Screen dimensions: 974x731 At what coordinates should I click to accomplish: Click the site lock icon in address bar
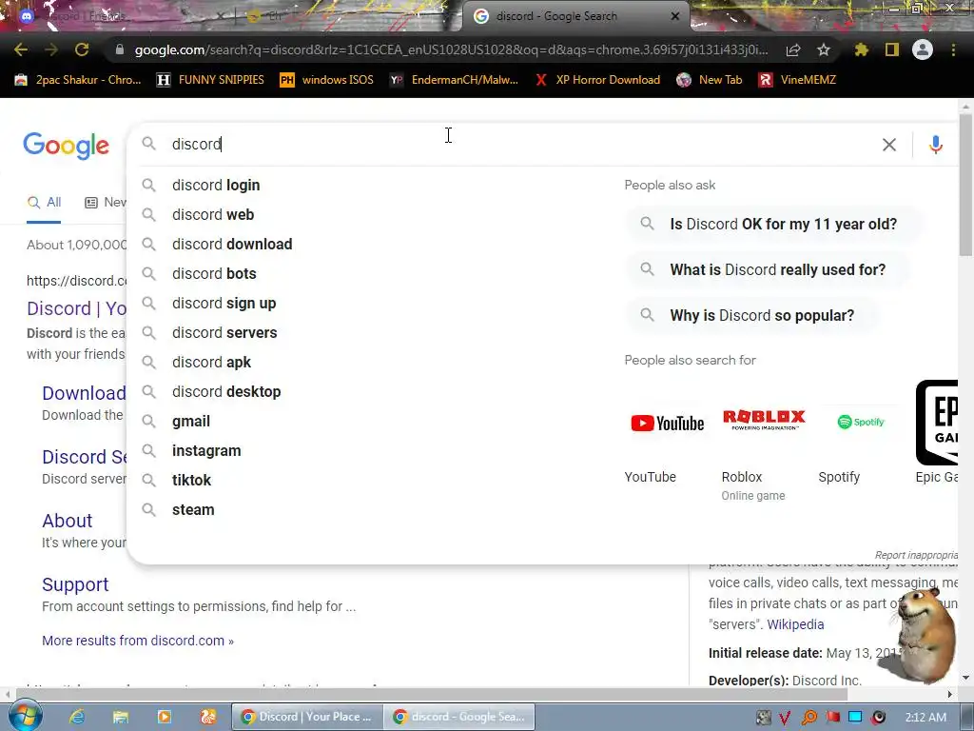tap(119, 49)
